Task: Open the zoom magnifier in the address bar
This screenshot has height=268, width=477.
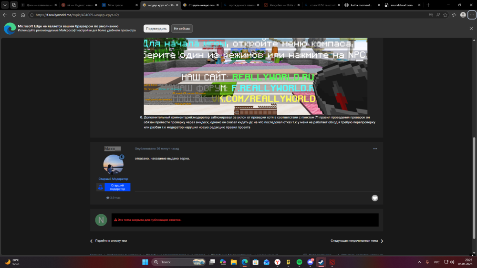Action: (x=431, y=15)
